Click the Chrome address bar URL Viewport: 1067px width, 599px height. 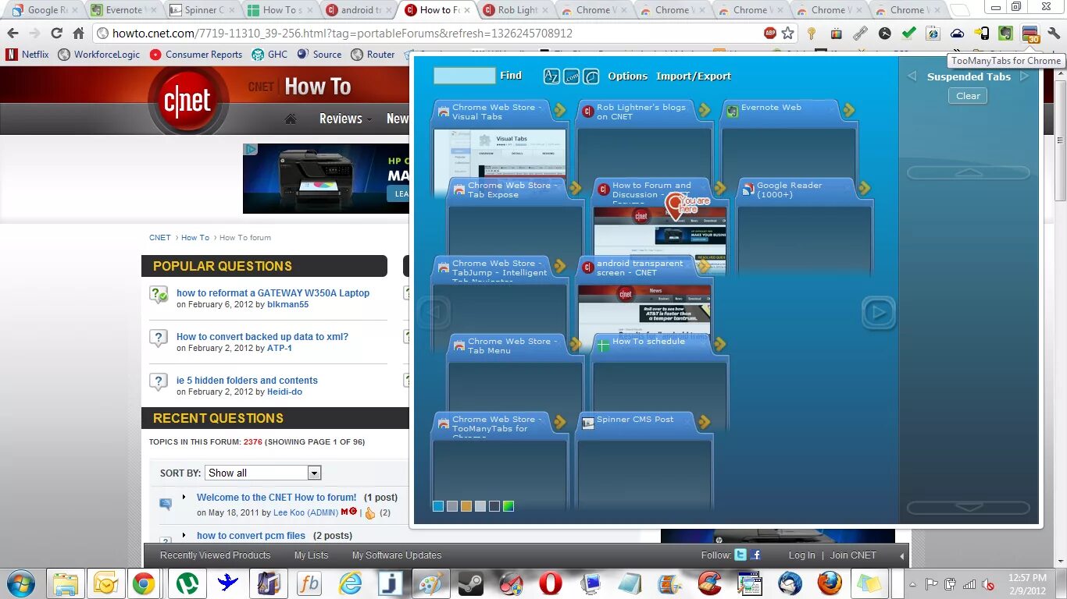342,34
